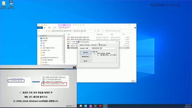This screenshot has width=192, height=108.
Task: Open the 응용 프로그램 도구 ribbon tab
Action: coord(64,28)
